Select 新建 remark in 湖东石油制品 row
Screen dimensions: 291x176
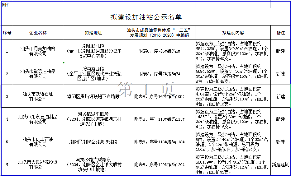pyautogui.click(x=281, y=119)
